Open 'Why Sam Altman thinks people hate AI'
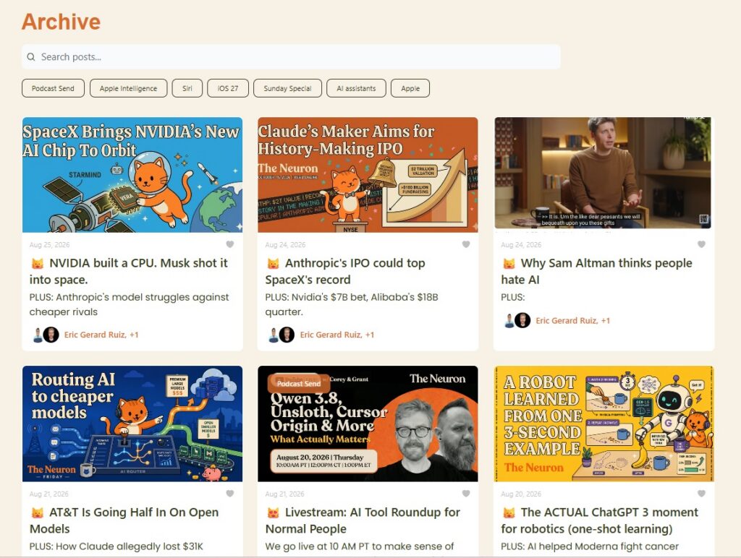This screenshot has width=741, height=558. (596, 271)
